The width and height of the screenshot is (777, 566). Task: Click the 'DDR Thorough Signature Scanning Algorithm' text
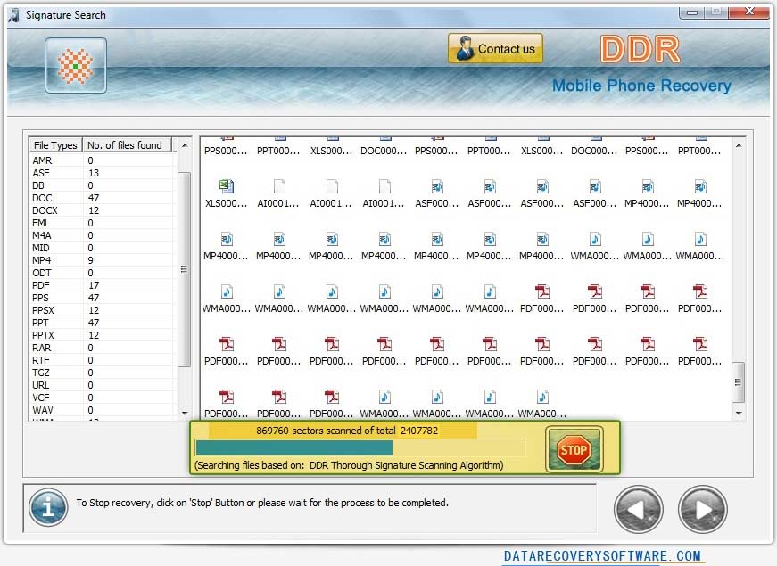[405, 465]
